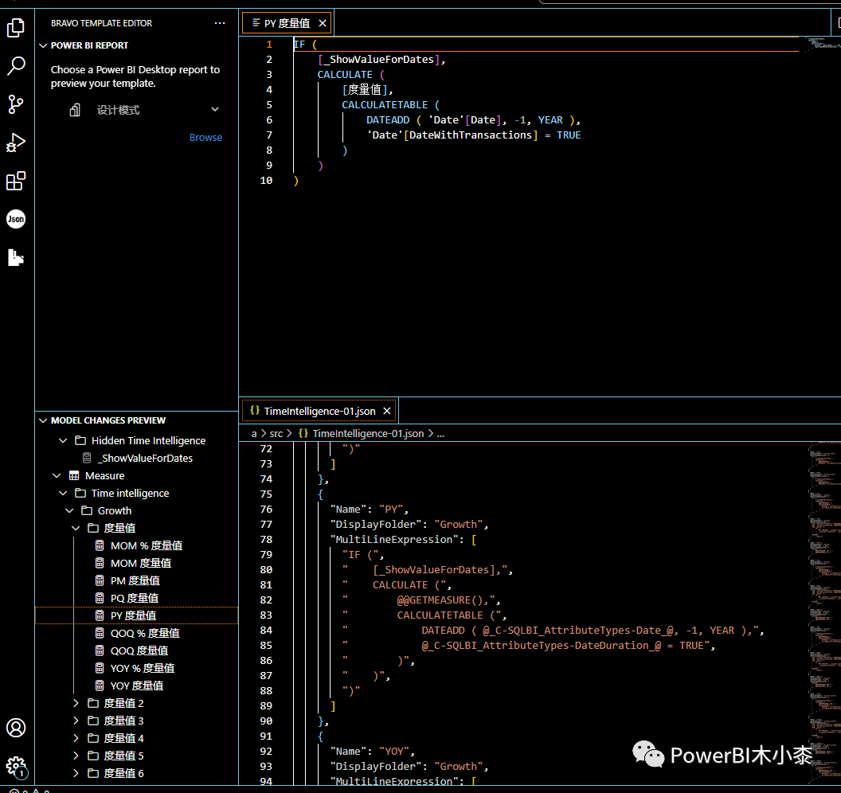Open the 设计模式 dropdown

coord(144,110)
